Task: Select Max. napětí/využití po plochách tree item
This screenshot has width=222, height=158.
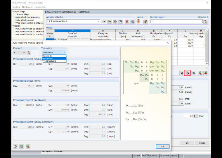Action: pos(30,32)
